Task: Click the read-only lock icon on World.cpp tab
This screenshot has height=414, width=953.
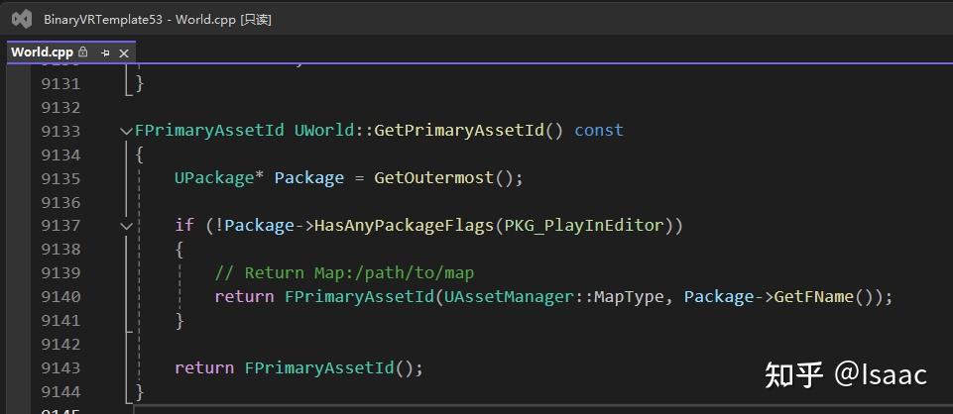Action: point(83,52)
